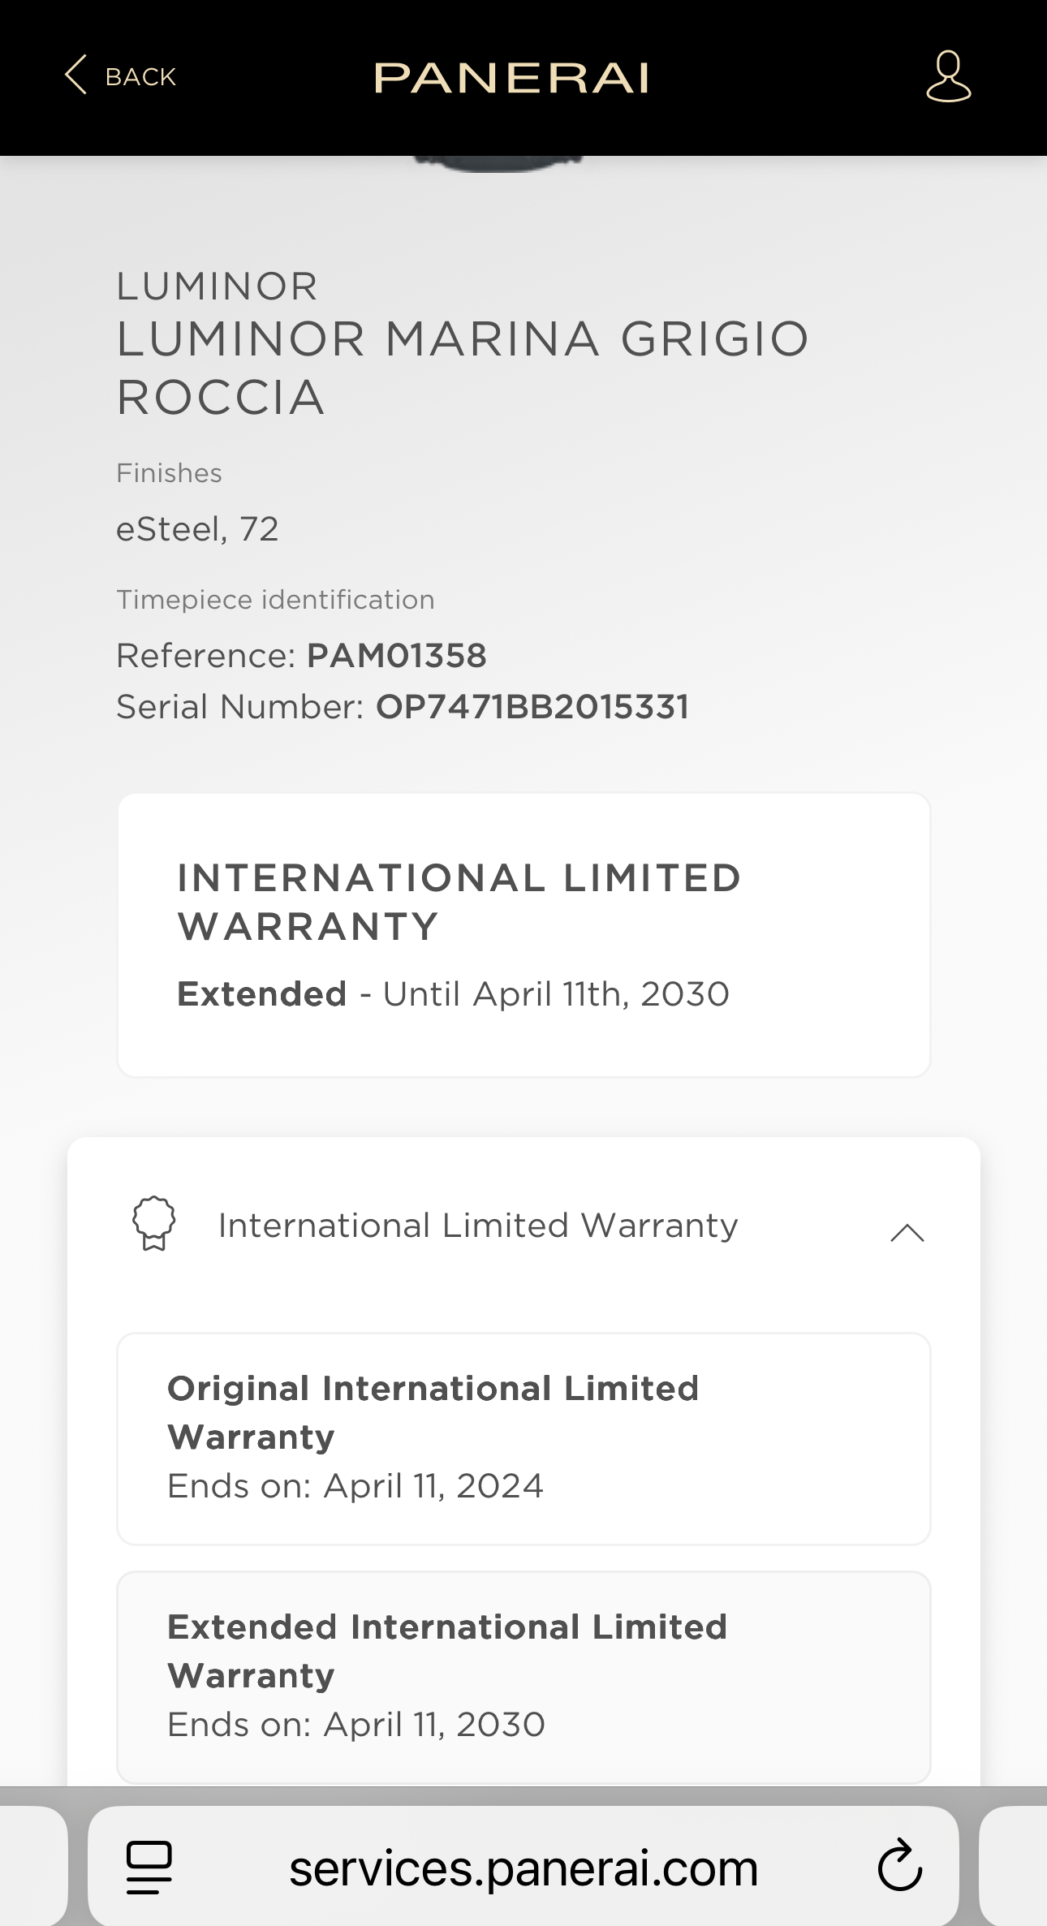
Task: Switch to the previous Safari tab at left edge
Action: click(32, 1867)
